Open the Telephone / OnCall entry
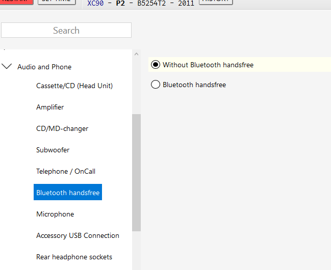Viewport: 331px width, 270px height. [66, 171]
